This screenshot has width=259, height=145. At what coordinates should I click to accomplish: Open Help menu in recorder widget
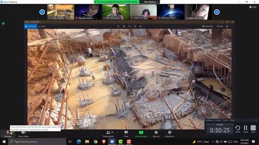click(x=232, y=120)
